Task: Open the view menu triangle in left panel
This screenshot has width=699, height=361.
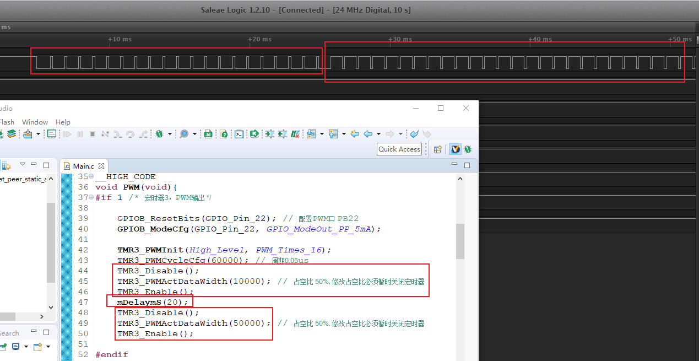Action: 23,164
